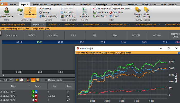The height and width of the screenshot is (103, 180).
Task: Switch to the Stack Size report tab
Action: point(70,25)
